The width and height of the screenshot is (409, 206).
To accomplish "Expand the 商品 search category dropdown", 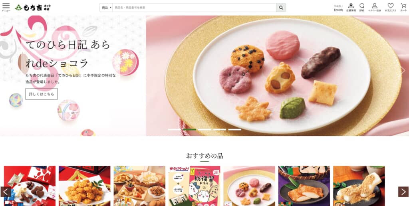I will [x=106, y=8].
